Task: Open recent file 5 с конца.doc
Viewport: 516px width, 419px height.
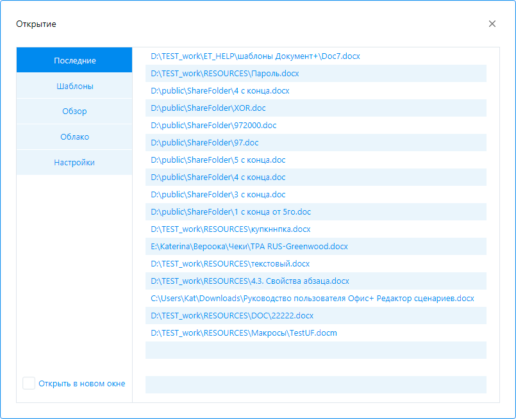Action: point(218,160)
